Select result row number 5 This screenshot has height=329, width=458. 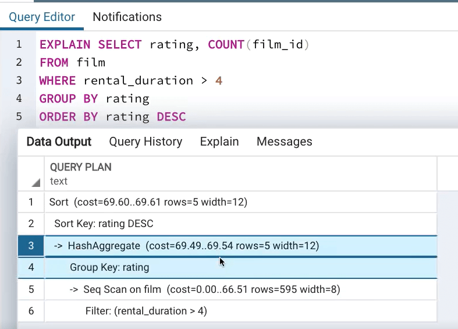(x=31, y=289)
